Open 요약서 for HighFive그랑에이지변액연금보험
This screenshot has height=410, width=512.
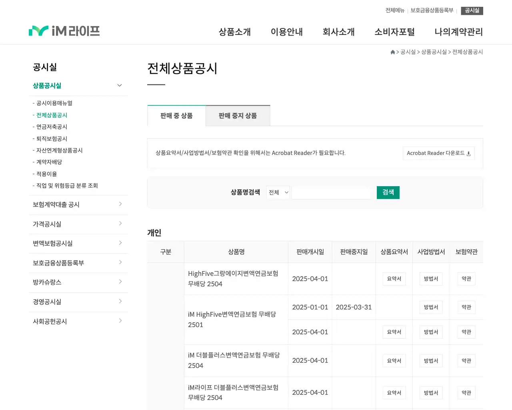394,279
